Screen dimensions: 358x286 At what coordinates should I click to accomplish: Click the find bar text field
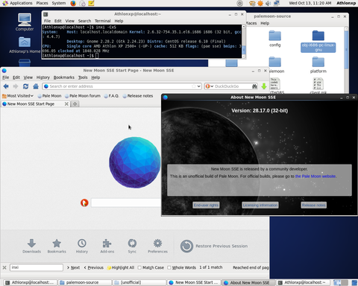37,267
